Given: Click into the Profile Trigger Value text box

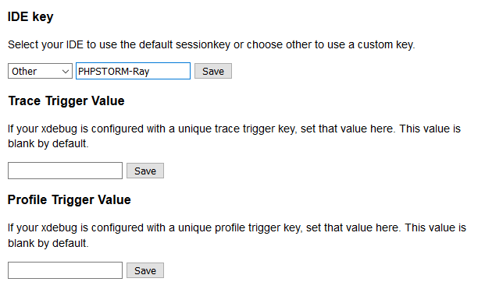Looking at the screenshot, I should point(66,270).
